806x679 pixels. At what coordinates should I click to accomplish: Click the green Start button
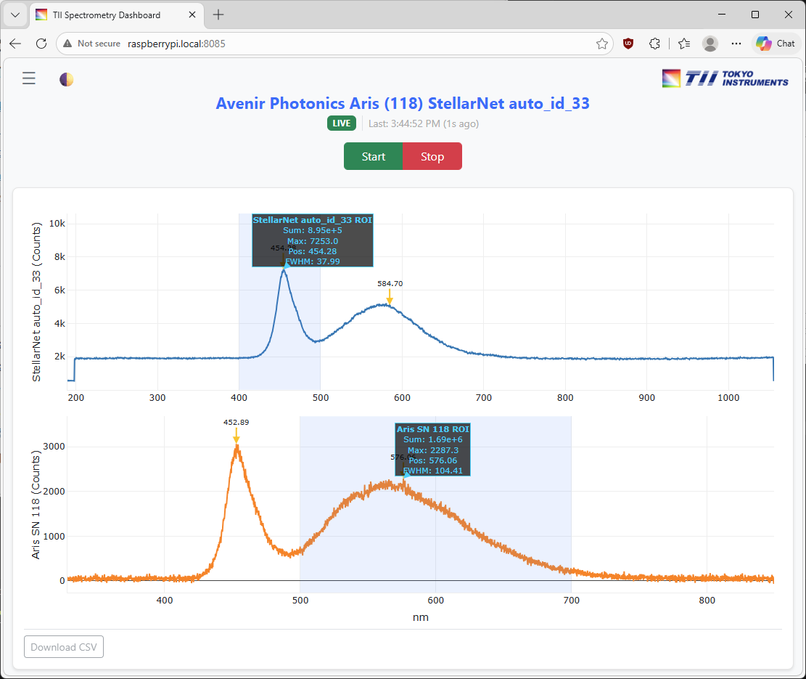pos(373,156)
